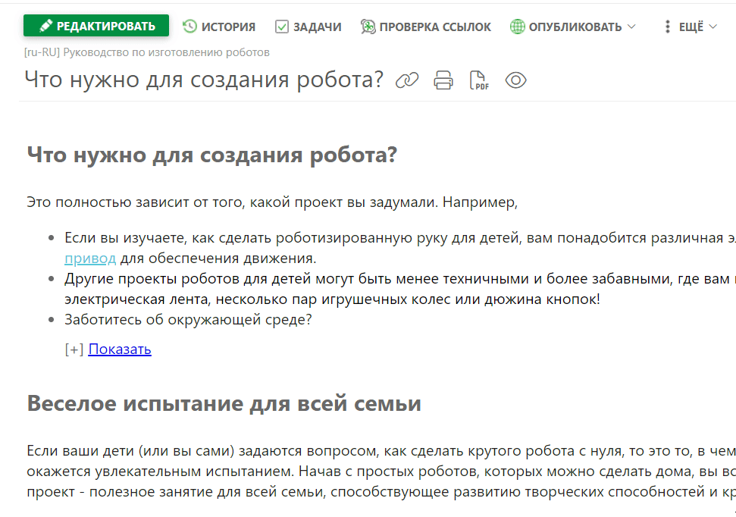The height and width of the screenshot is (517, 736).
Task: Click the Проверка ссылок chain icon
Action: (368, 26)
